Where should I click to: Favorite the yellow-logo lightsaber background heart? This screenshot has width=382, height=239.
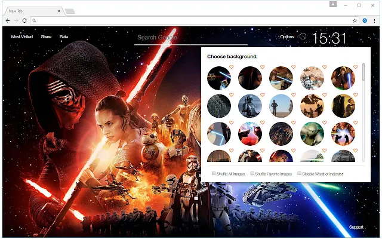(x=232, y=67)
